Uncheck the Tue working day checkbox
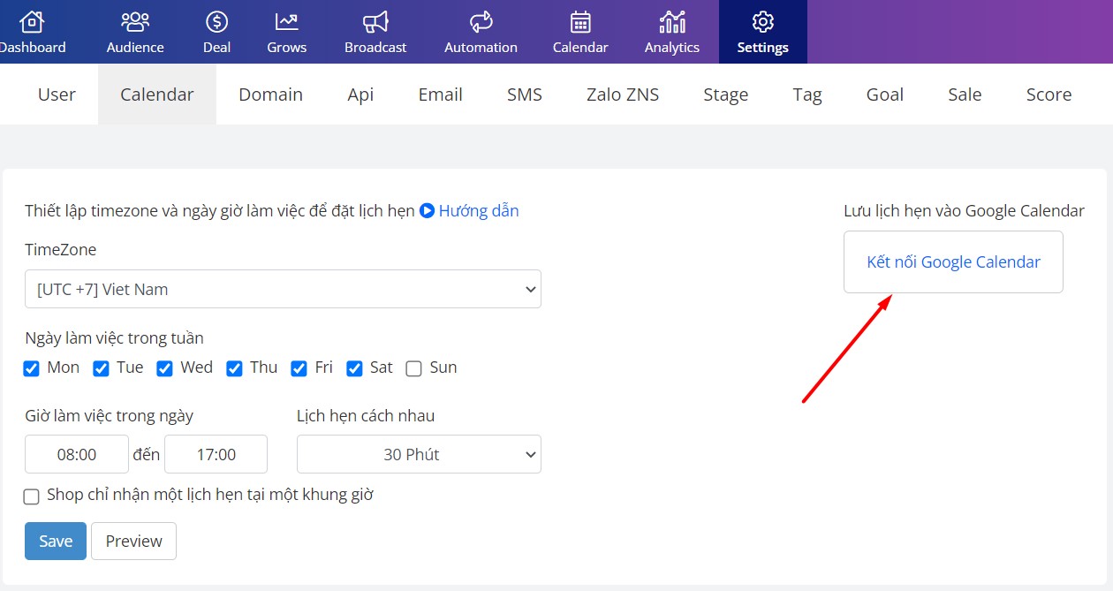 (101, 368)
